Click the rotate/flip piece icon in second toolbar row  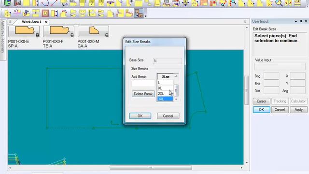click(x=17, y=14)
